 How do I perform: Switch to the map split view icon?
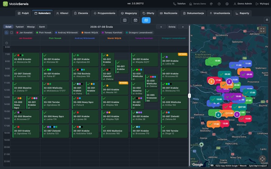coord(146,20)
